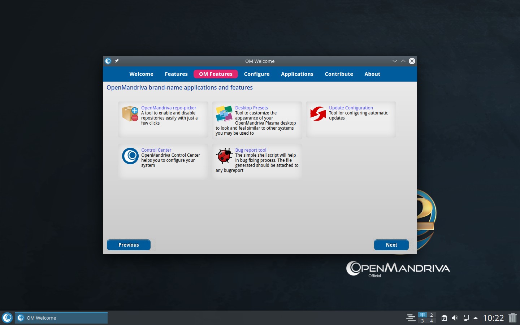This screenshot has width=520, height=325.
Task: Click the "Tool for configuring automatic updates" description
Action: pos(358,116)
